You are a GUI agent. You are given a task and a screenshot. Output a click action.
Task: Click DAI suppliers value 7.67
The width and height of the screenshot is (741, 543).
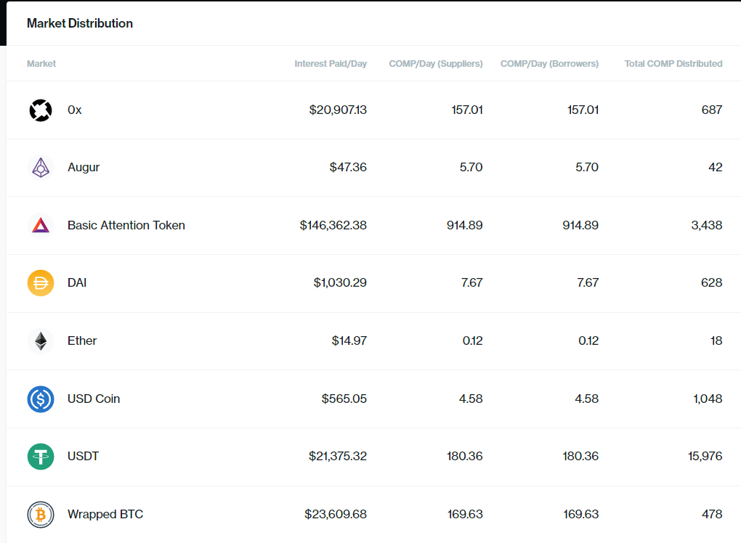(472, 283)
